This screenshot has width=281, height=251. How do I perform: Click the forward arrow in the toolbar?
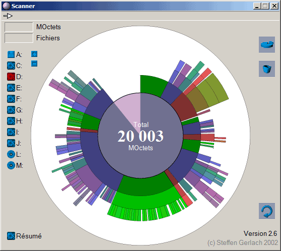8,16
